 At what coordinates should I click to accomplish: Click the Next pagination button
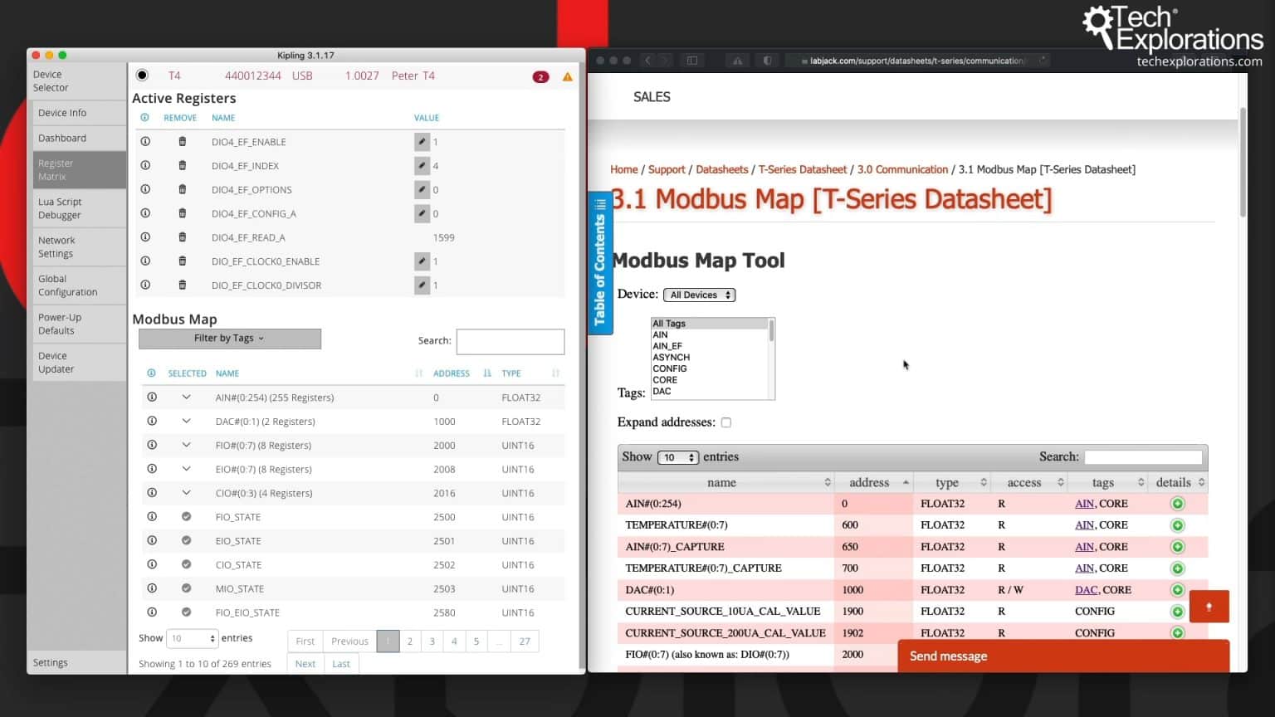coord(305,664)
